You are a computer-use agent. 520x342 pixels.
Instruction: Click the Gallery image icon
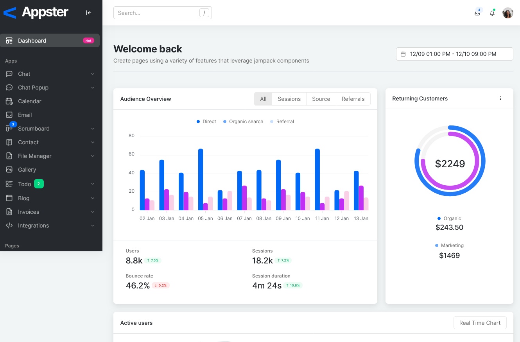(x=9, y=170)
